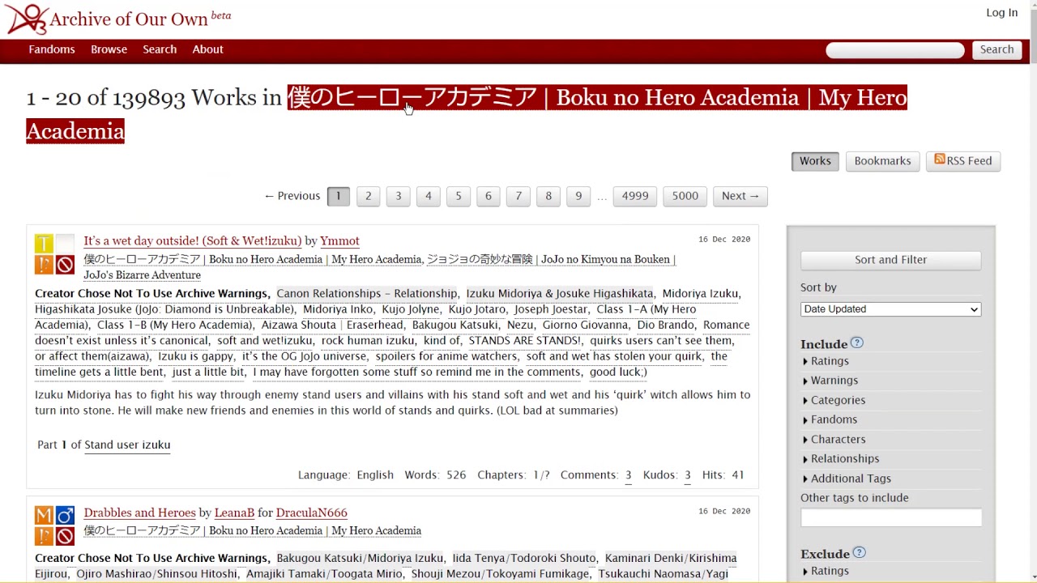
Task: Switch to the Works view
Action: (x=815, y=161)
